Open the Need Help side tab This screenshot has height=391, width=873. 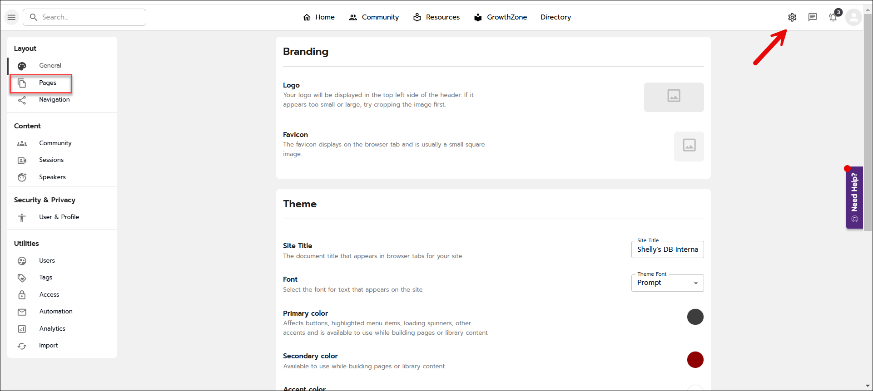tap(854, 197)
